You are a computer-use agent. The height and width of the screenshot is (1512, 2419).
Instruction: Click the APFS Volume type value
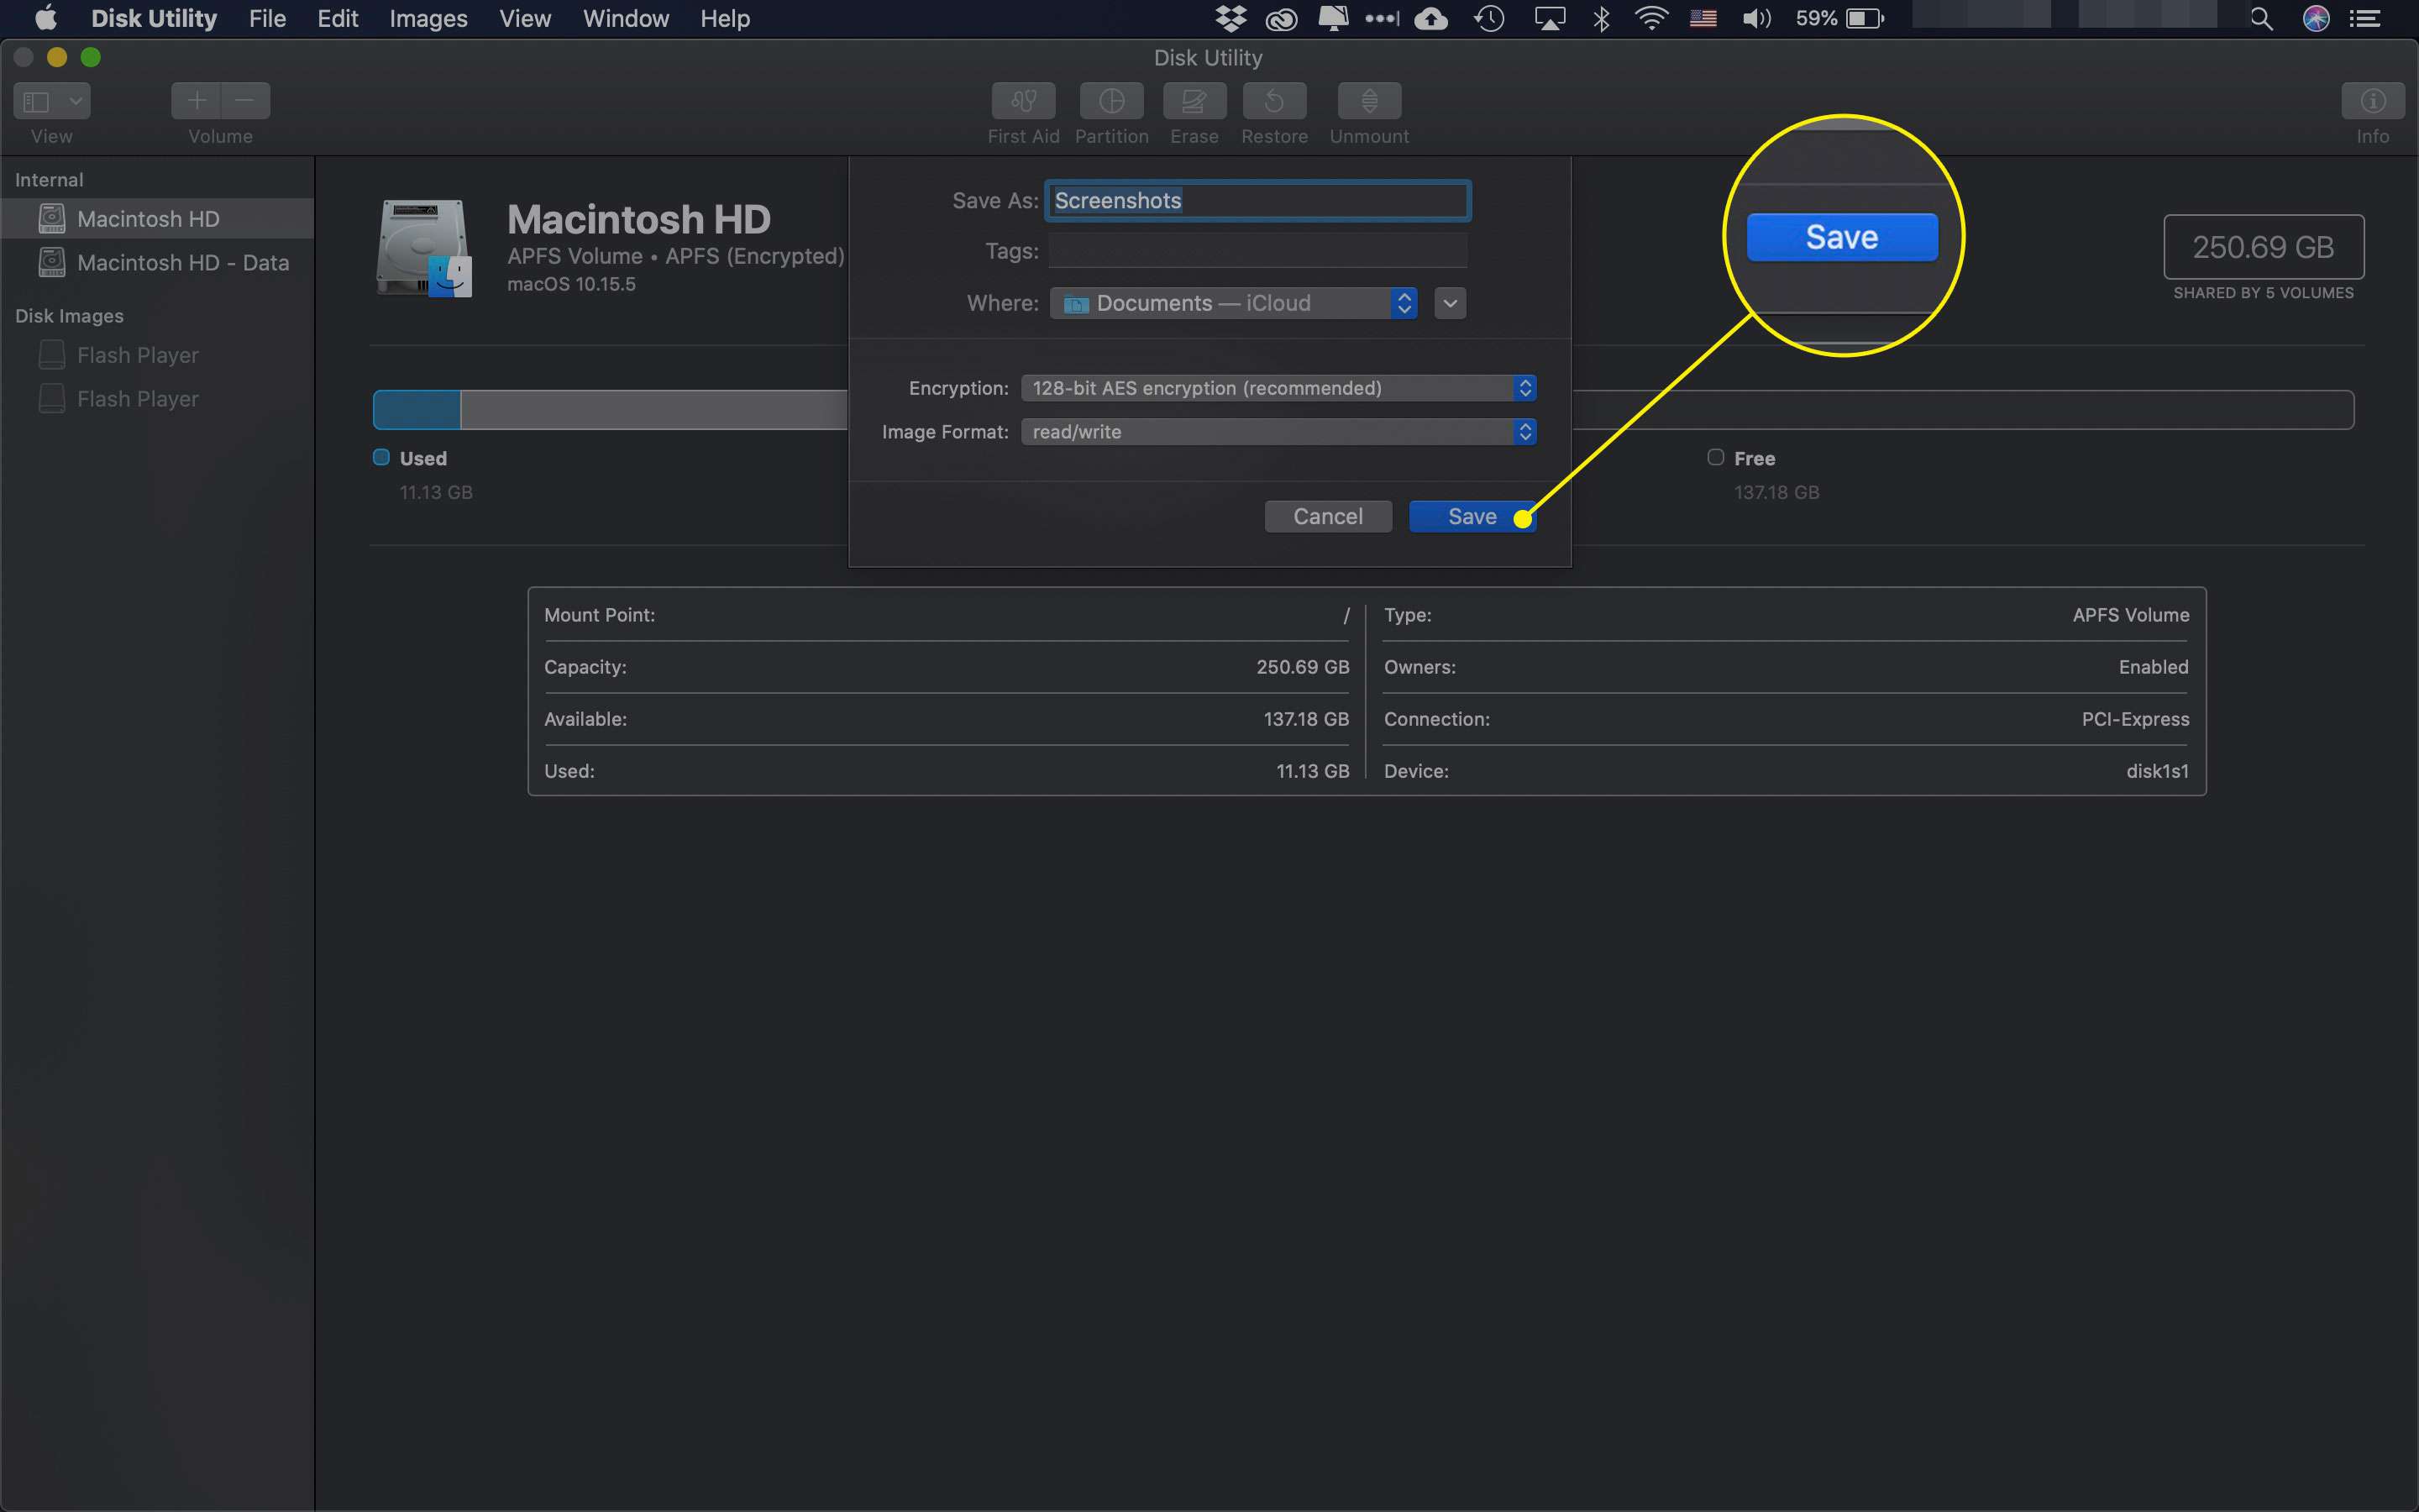(2130, 615)
